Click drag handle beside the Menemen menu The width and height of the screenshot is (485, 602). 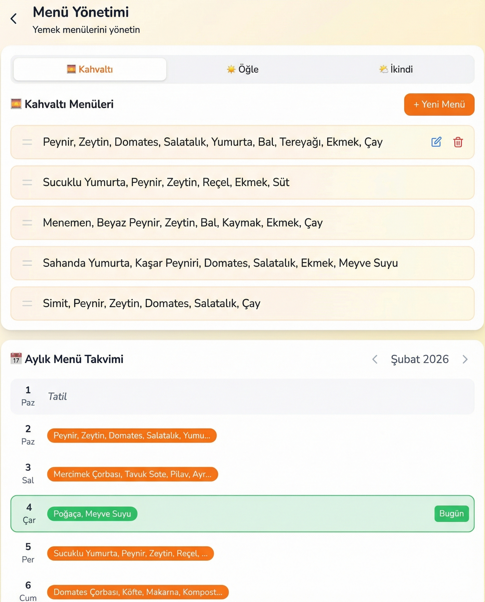tap(27, 223)
